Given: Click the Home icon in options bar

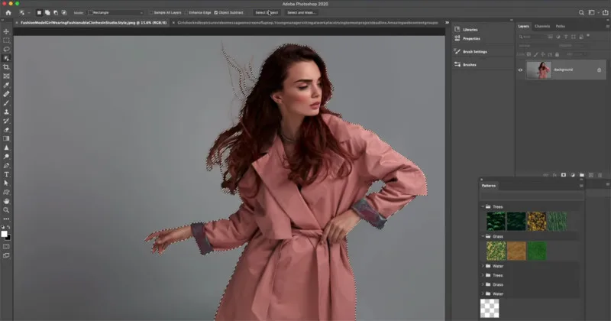Looking at the screenshot, I should click(x=8, y=13).
